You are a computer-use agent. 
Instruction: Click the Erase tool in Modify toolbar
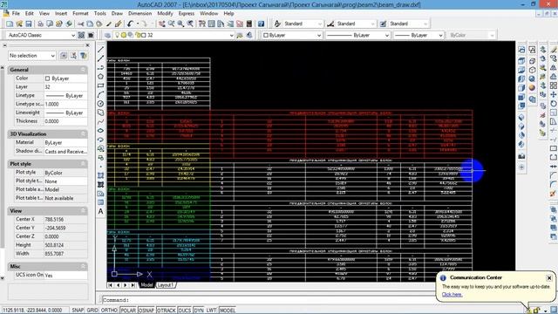(554, 50)
